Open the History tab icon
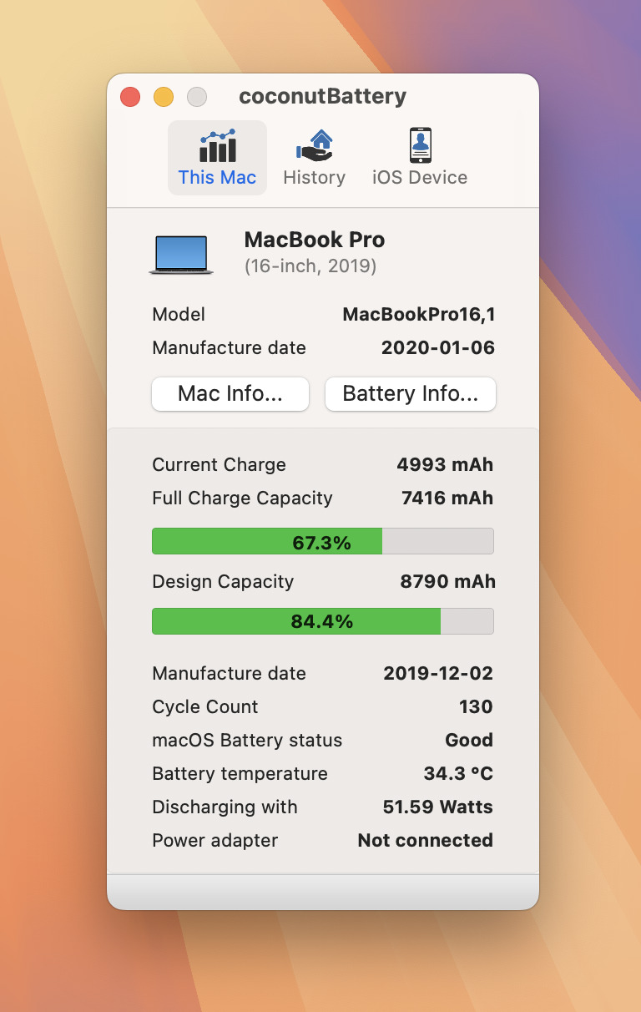The image size is (641, 1012). pos(314,145)
